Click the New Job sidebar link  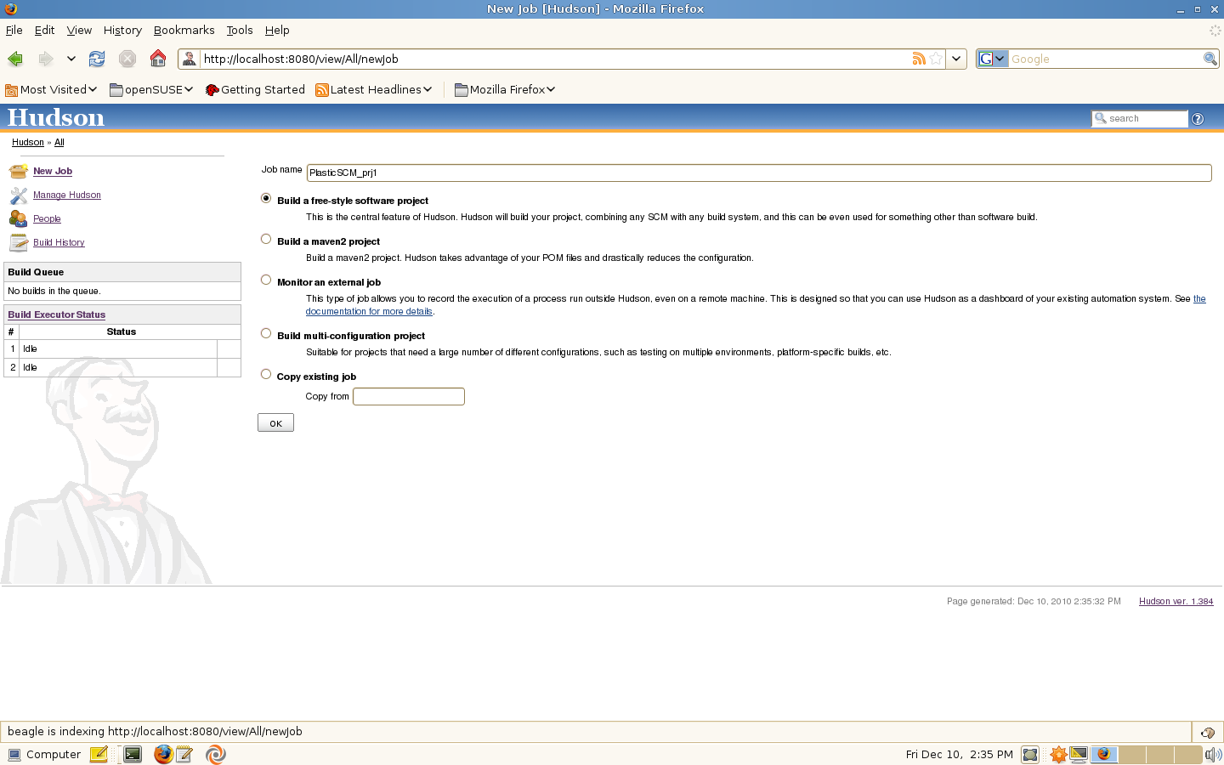[x=53, y=171]
